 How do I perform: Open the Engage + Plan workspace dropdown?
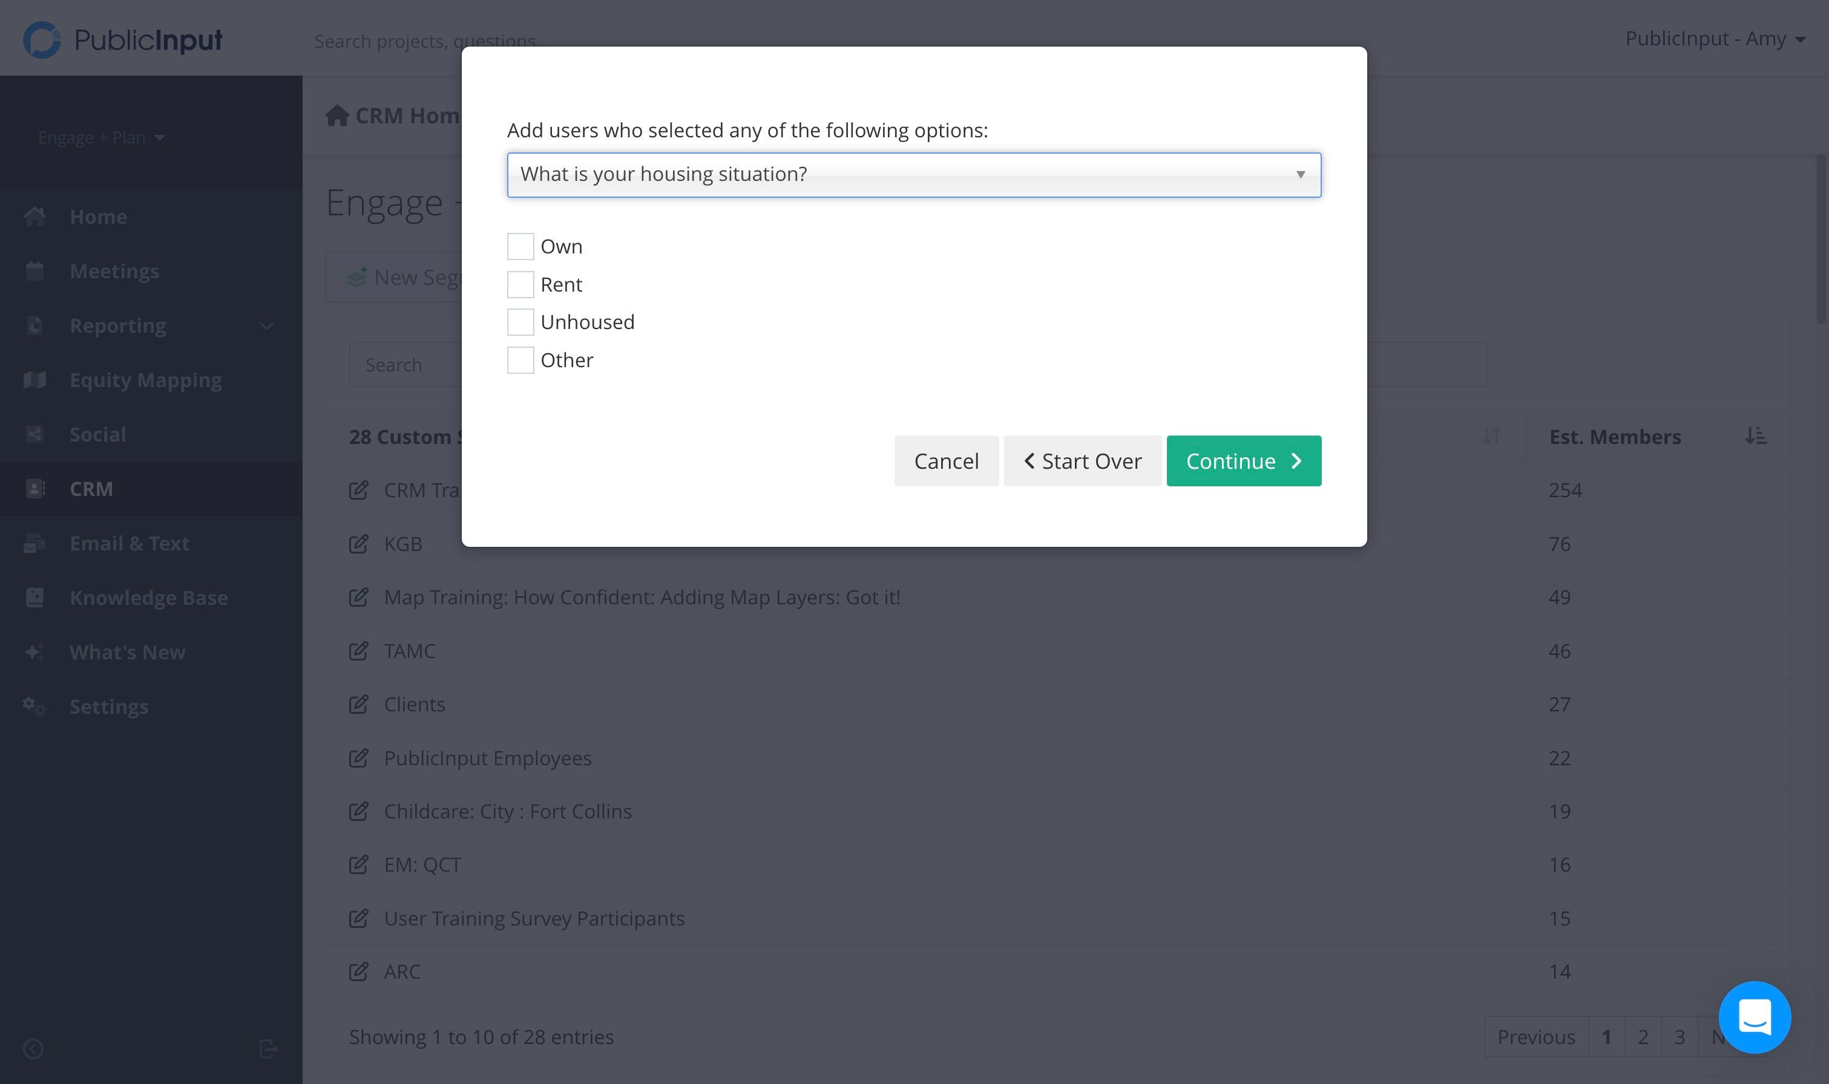102,137
